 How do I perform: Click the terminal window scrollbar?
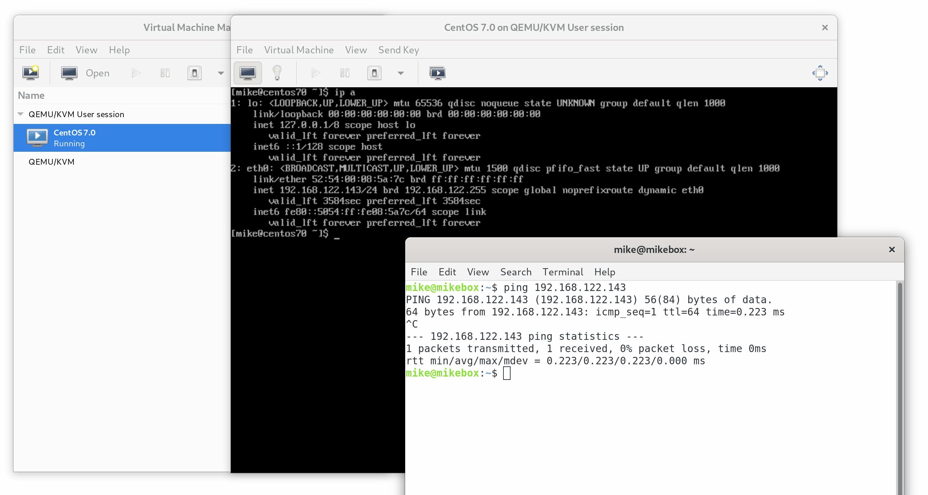pyautogui.click(x=899, y=388)
